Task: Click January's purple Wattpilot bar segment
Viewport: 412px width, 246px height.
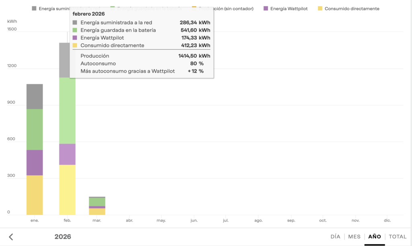Action: (35, 163)
